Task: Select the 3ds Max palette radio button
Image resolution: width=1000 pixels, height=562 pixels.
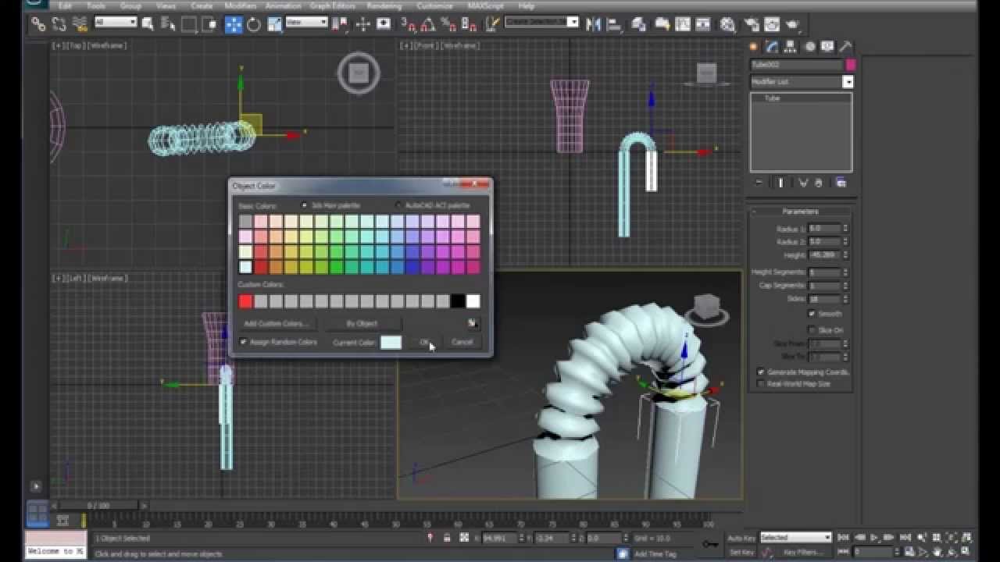Action: pyautogui.click(x=305, y=205)
